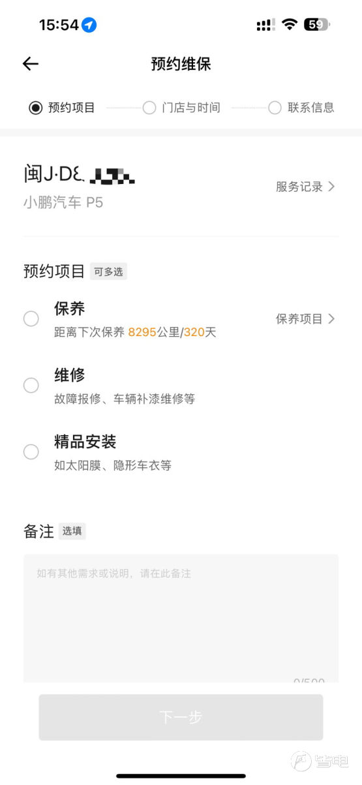Image resolution: width=362 pixels, height=785 pixels.
Task: Go to the 预约项目 step
Action: pos(62,108)
